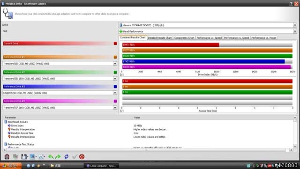
Task: Click the Performance Test Status section icon
Action: pyautogui.click(x=6, y=144)
